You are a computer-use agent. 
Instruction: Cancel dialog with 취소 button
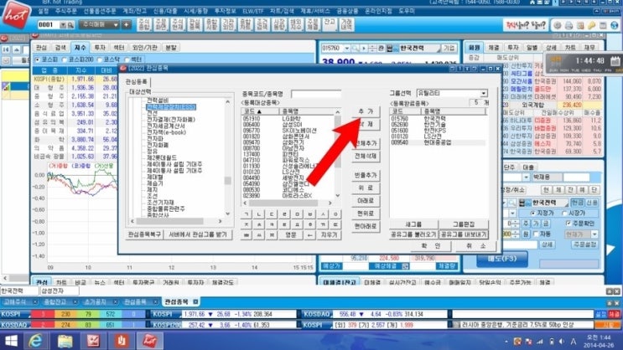(475, 246)
